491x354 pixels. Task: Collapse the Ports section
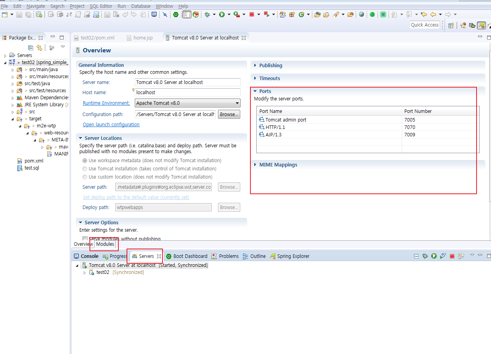pos(255,91)
